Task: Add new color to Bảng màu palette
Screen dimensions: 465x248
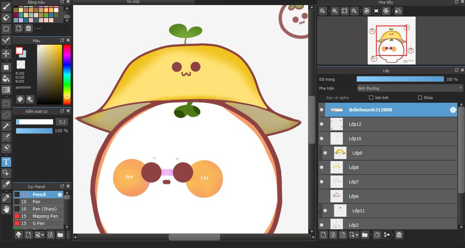Action: coord(19,28)
